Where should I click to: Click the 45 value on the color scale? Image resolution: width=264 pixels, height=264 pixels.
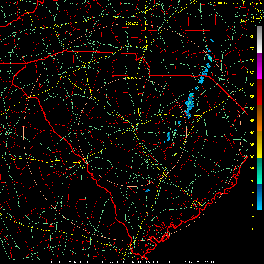click(x=252, y=121)
